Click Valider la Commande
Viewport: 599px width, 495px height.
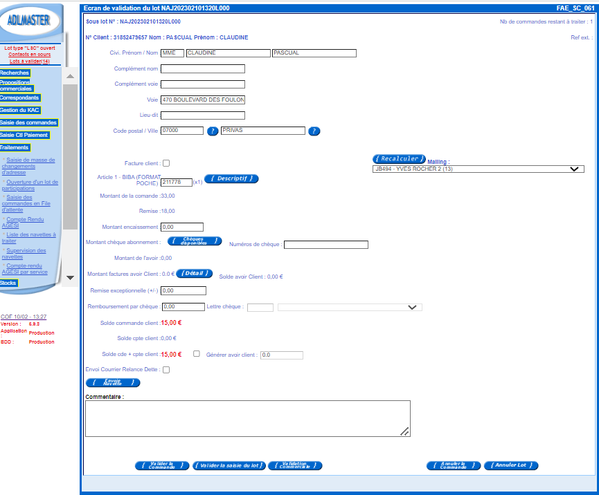click(x=162, y=466)
